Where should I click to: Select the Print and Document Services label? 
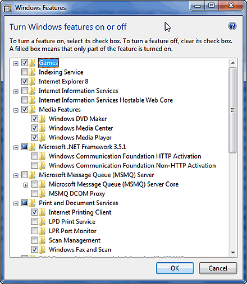pos(79,203)
